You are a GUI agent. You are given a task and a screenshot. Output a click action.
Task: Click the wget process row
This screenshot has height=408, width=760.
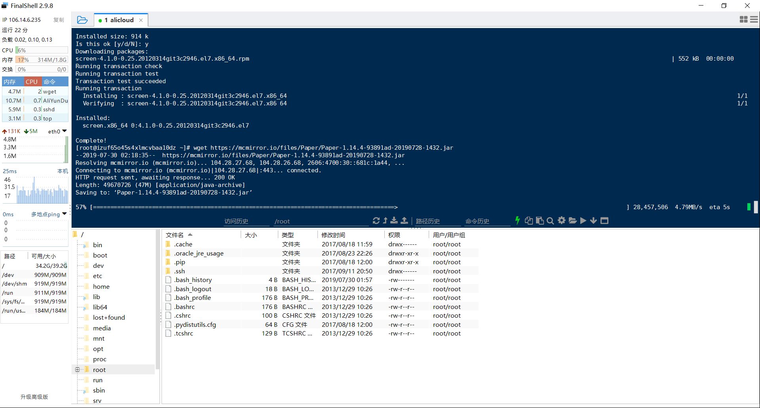click(x=35, y=92)
